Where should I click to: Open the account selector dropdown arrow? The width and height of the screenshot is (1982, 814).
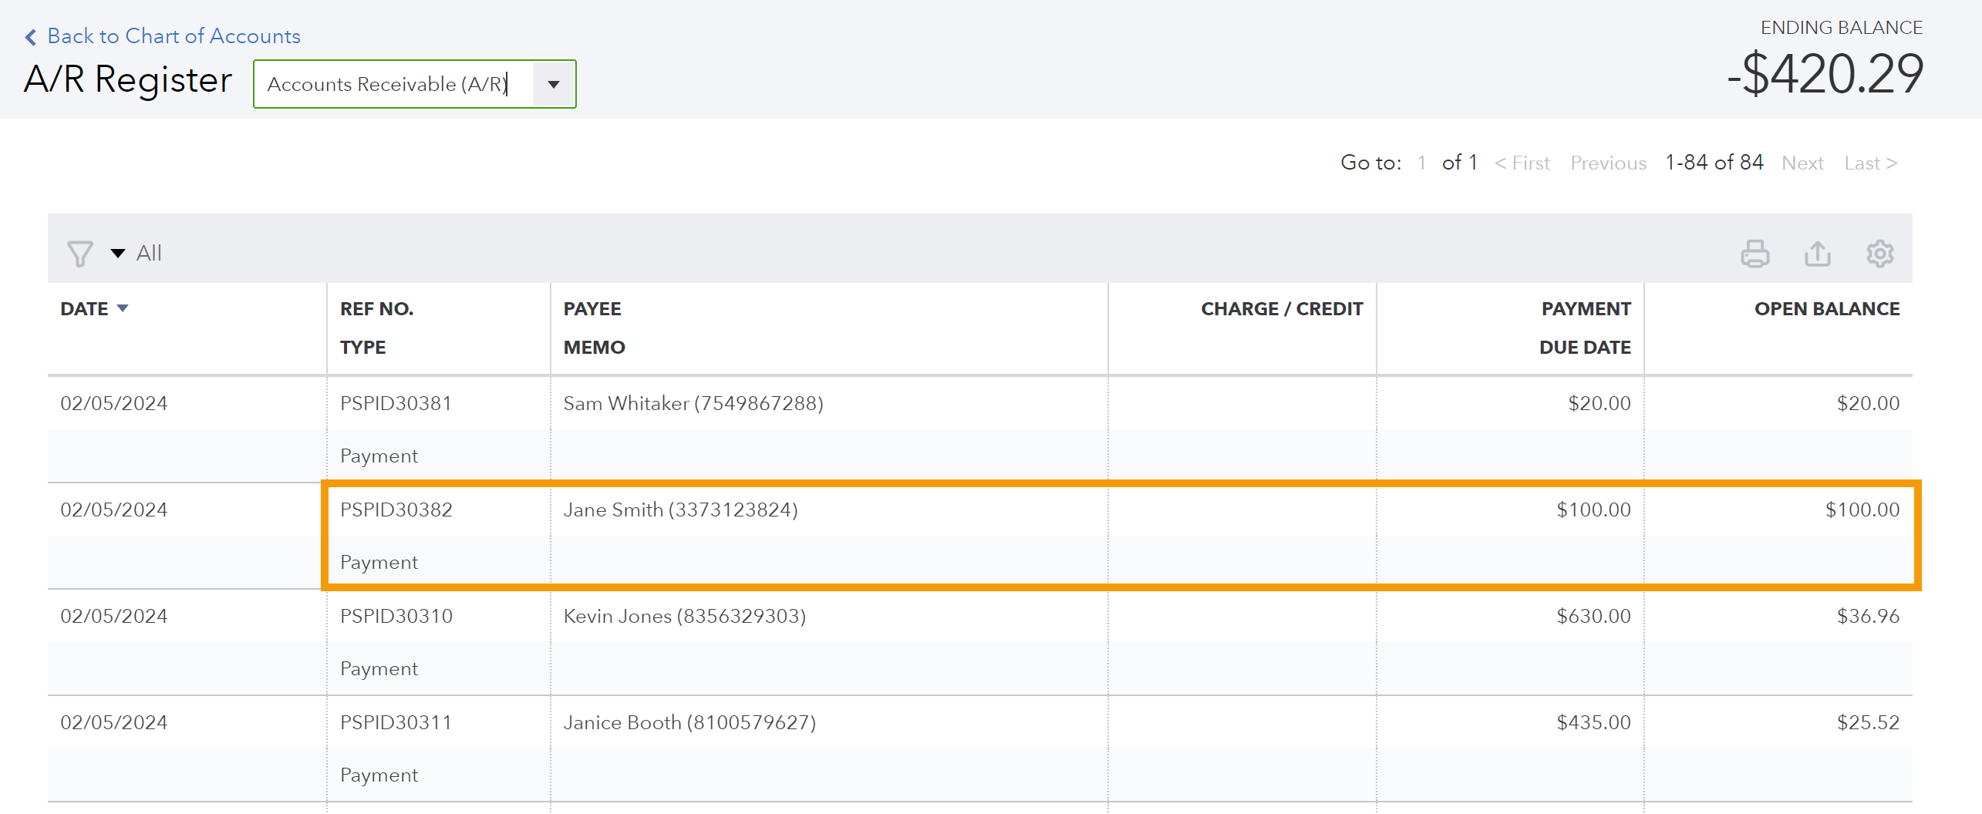coord(554,84)
